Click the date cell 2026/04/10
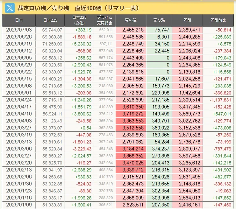The image size is (236, 209). pyautogui.click(x=19, y=114)
